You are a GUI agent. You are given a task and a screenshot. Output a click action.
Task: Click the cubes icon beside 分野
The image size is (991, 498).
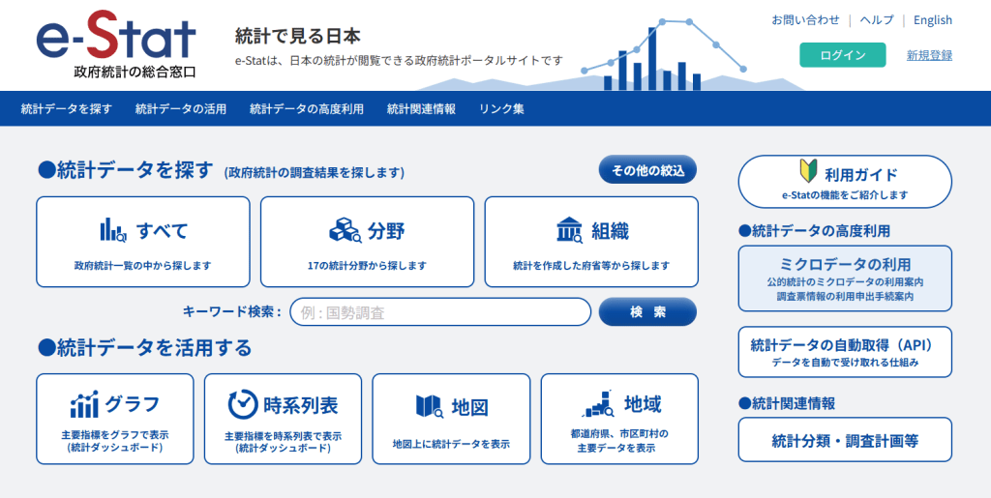[x=345, y=230]
